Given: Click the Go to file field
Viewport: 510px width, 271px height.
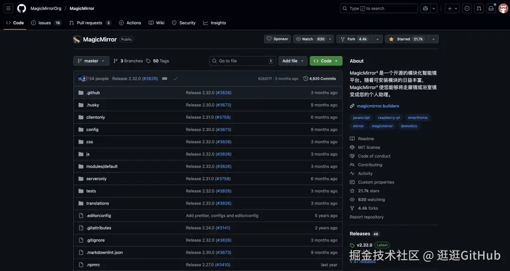Looking at the screenshot, I should click(243, 61).
